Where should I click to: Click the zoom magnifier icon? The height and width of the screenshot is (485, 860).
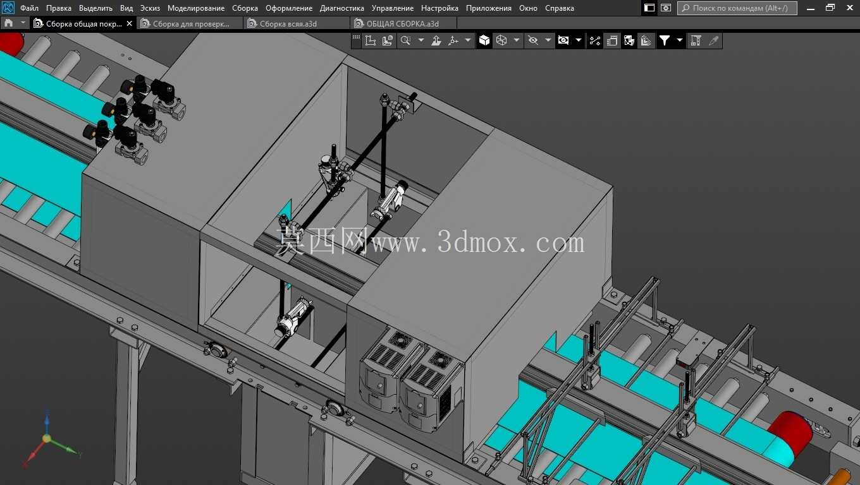coord(405,40)
